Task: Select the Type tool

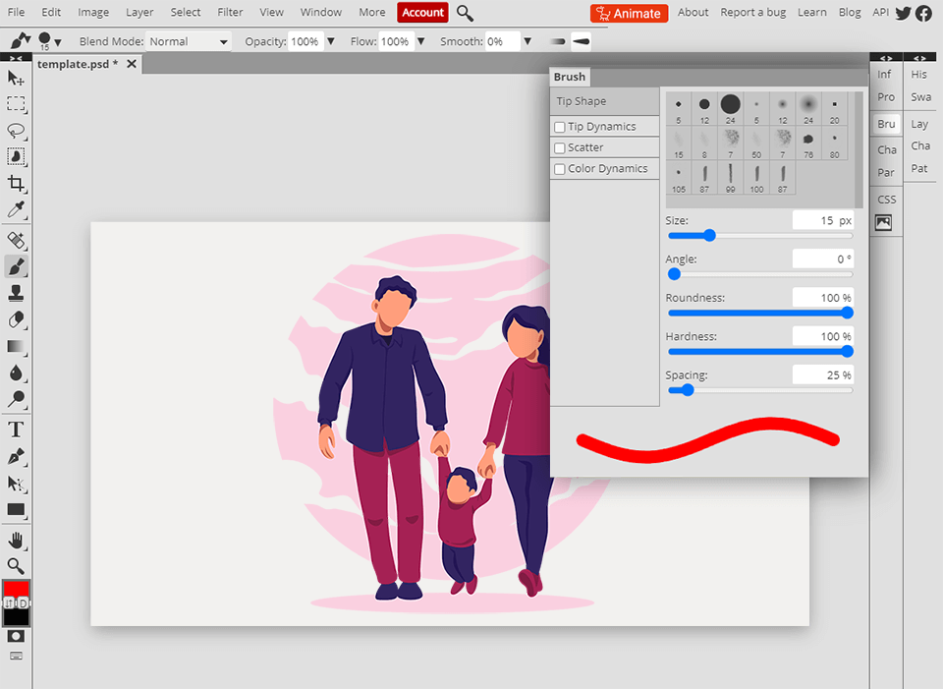Action: pyautogui.click(x=16, y=430)
